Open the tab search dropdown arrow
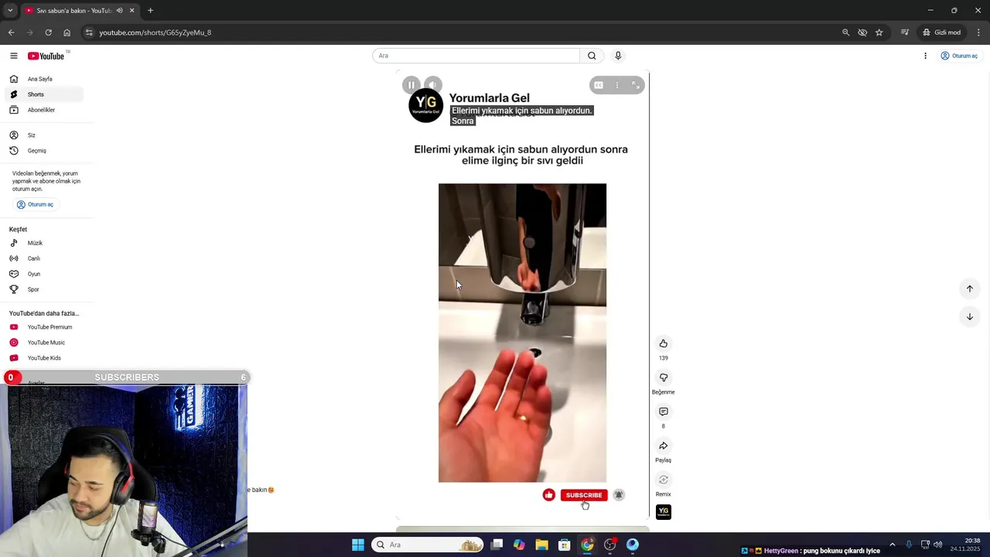 click(10, 11)
